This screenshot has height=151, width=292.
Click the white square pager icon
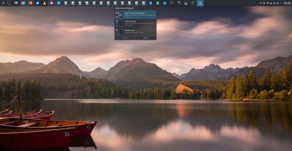pos(9,3)
